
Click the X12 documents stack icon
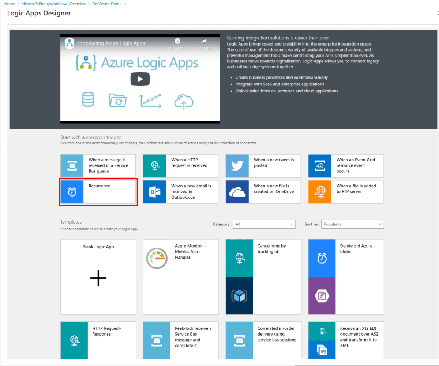point(322,350)
